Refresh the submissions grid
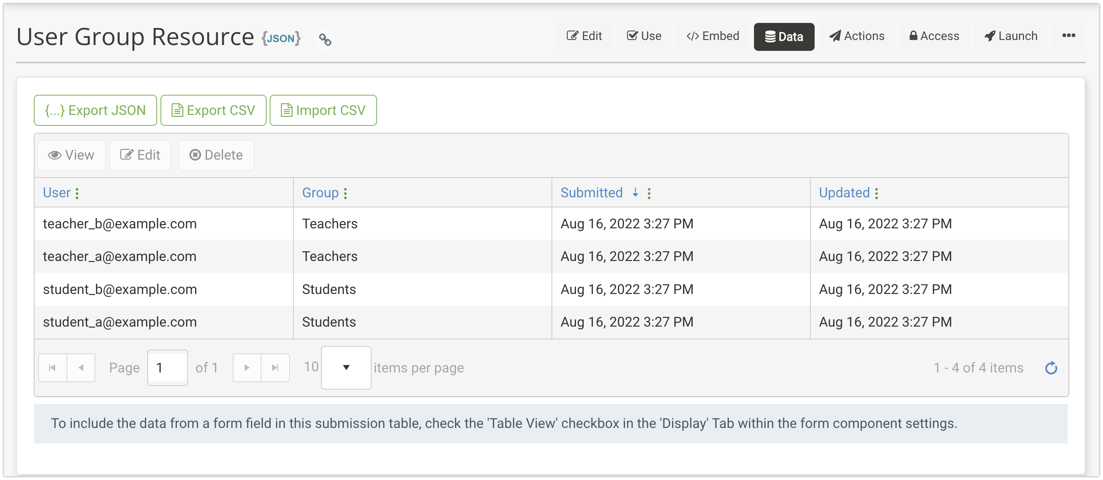This screenshot has width=1103, height=480. click(1051, 368)
